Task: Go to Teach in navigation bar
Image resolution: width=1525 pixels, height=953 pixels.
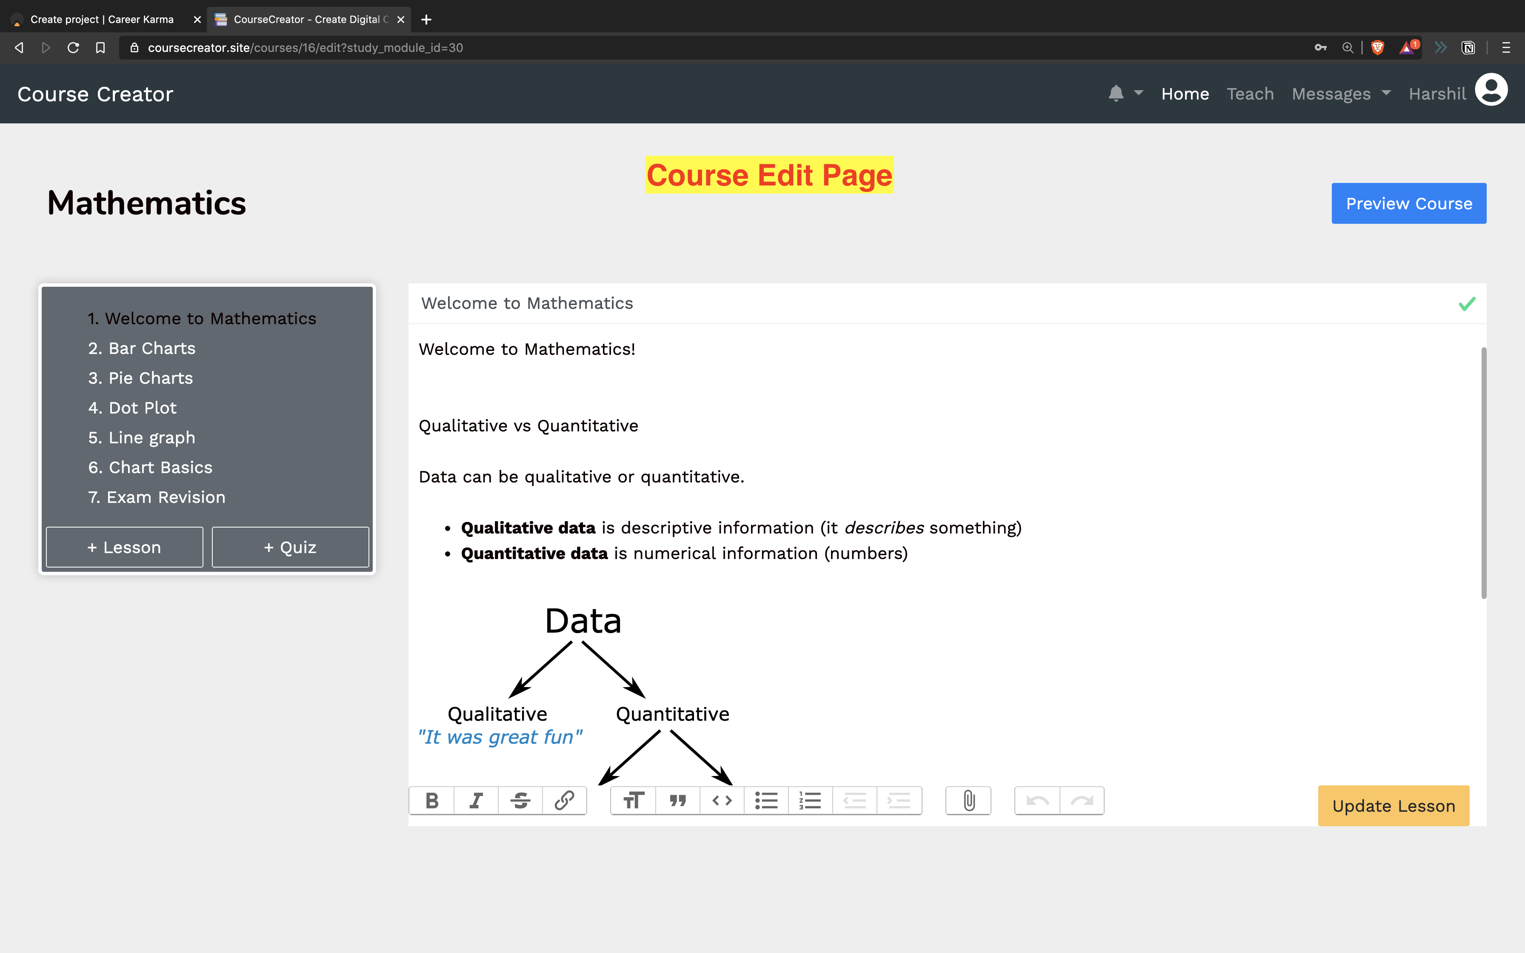Action: (1250, 94)
